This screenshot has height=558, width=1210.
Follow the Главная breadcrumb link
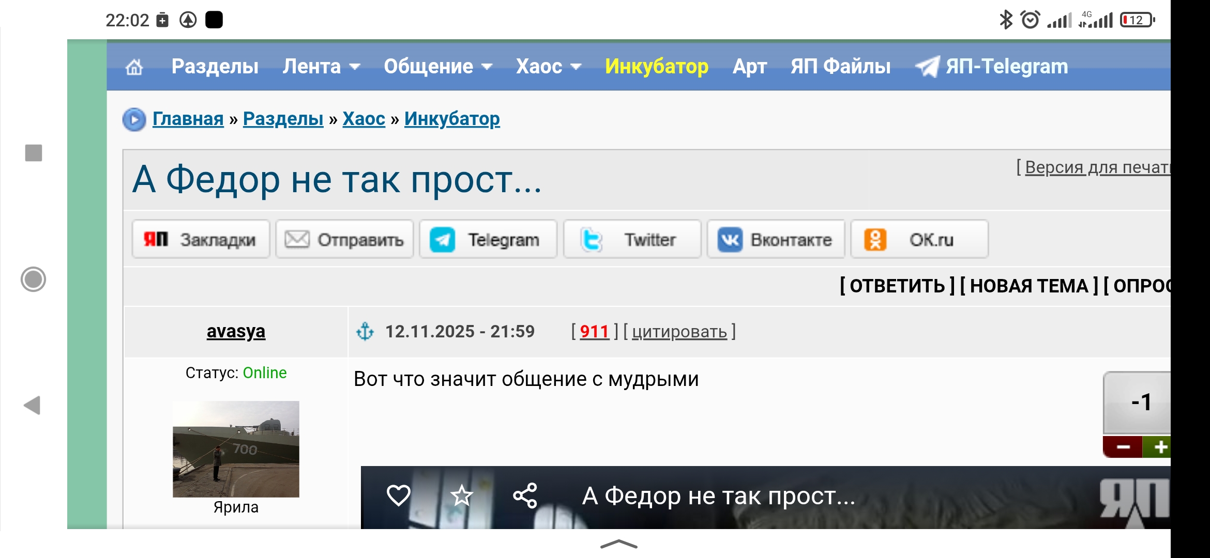click(x=188, y=119)
